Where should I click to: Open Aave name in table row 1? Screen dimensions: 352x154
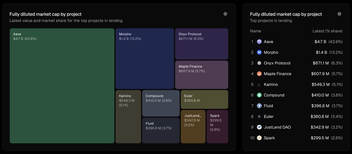tap(269, 41)
